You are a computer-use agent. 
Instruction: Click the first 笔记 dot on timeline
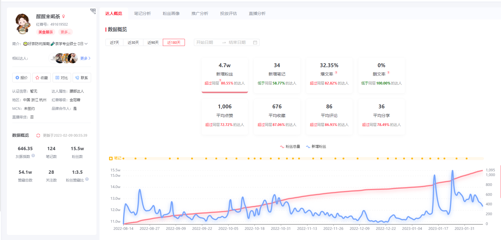click(123, 159)
